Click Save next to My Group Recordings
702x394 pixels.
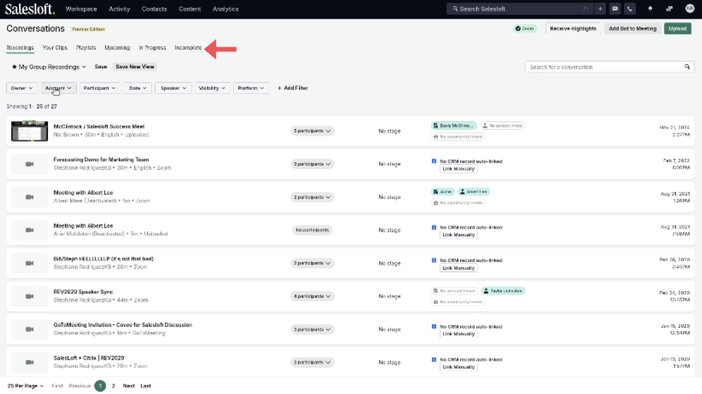[x=101, y=67]
